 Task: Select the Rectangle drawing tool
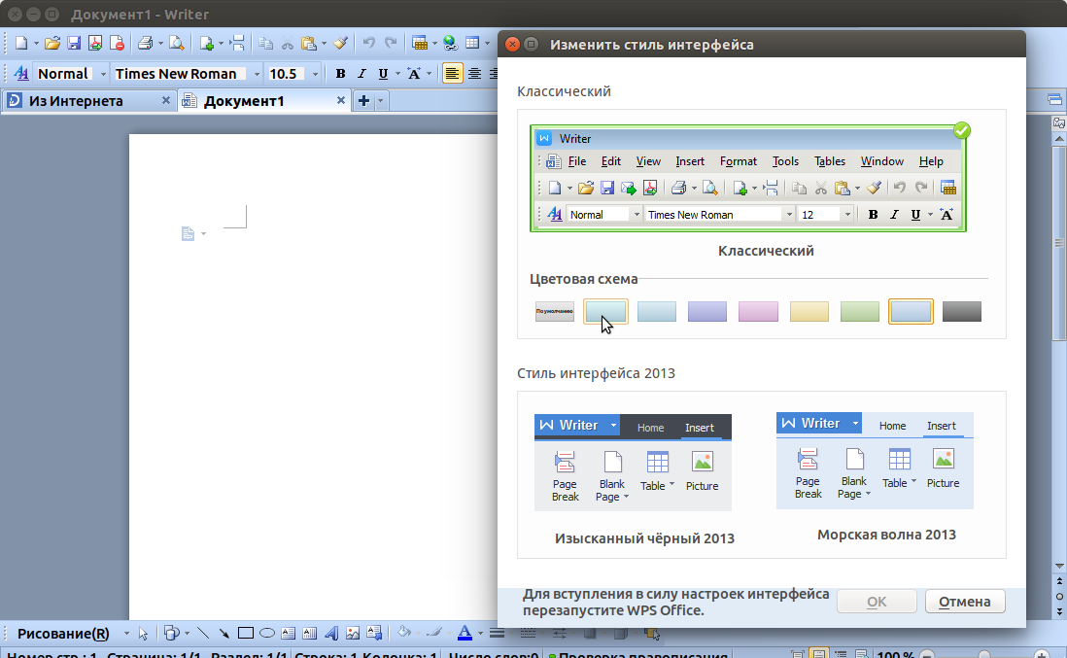tap(246, 634)
